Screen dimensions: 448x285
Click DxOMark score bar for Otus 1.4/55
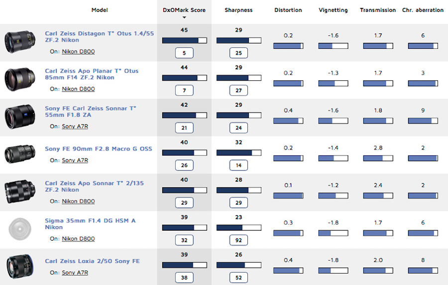pyautogui.click(x=184, y=40)
